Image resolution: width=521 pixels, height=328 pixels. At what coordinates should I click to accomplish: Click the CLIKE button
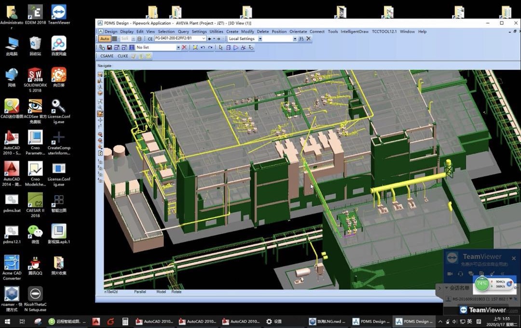[x=123, y=56]
